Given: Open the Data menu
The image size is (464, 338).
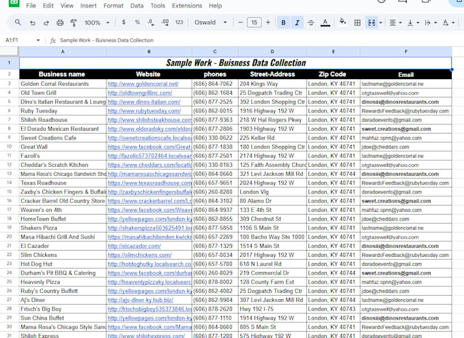Looking at the screenshot, I should tap(136, 5).
